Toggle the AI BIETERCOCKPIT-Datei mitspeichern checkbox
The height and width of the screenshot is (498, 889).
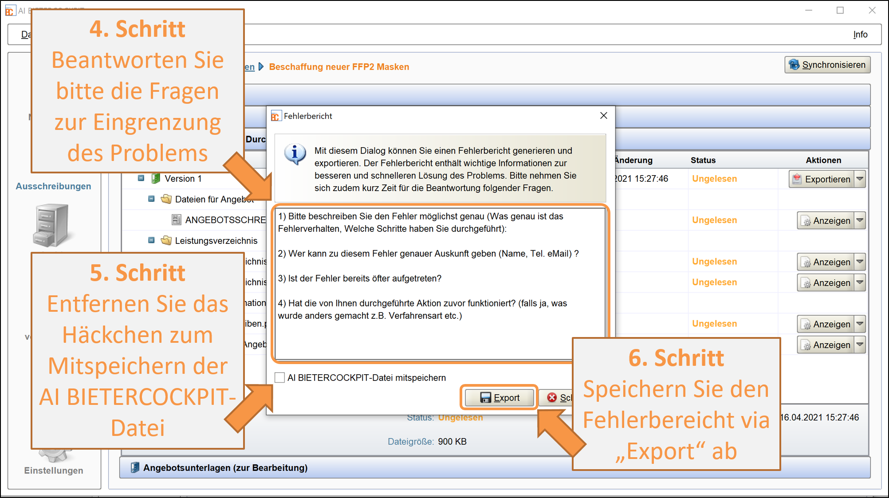pos(280,377)
